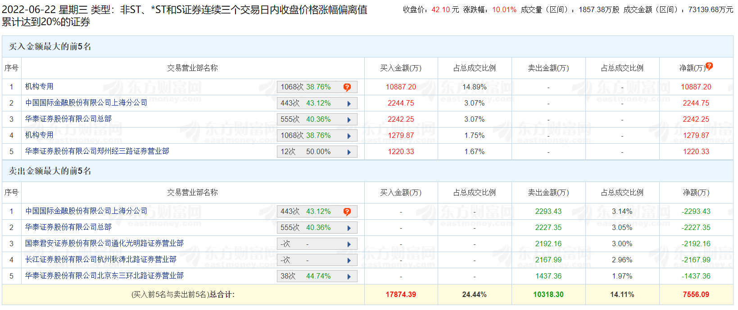Click the 2227.35 sell amount cell

548,228
